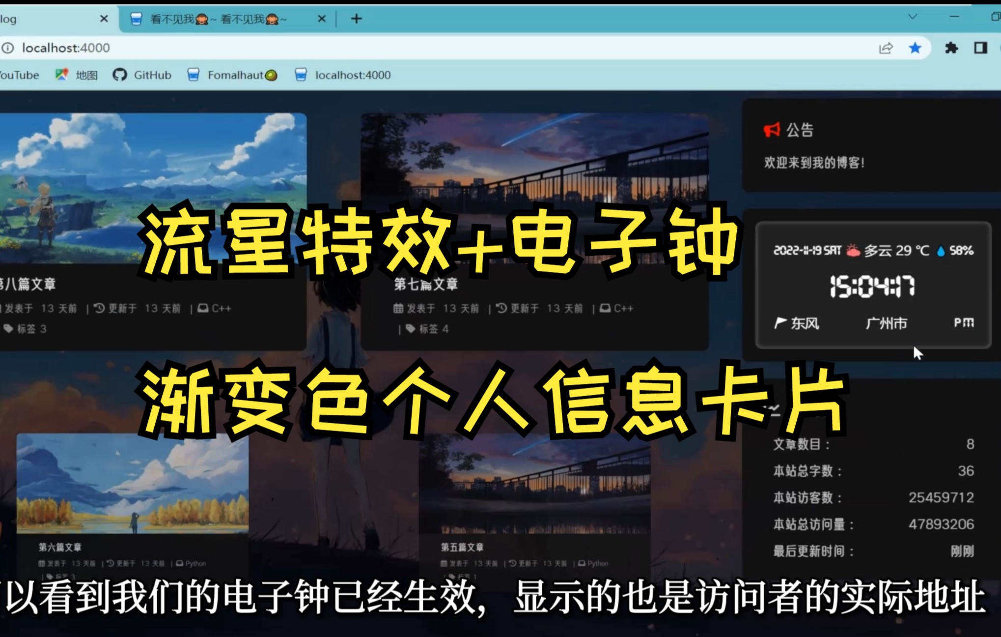Click the PM indicator in clock
The width and height of the screenshot is (1001, 637).
(x=964, y=322)
